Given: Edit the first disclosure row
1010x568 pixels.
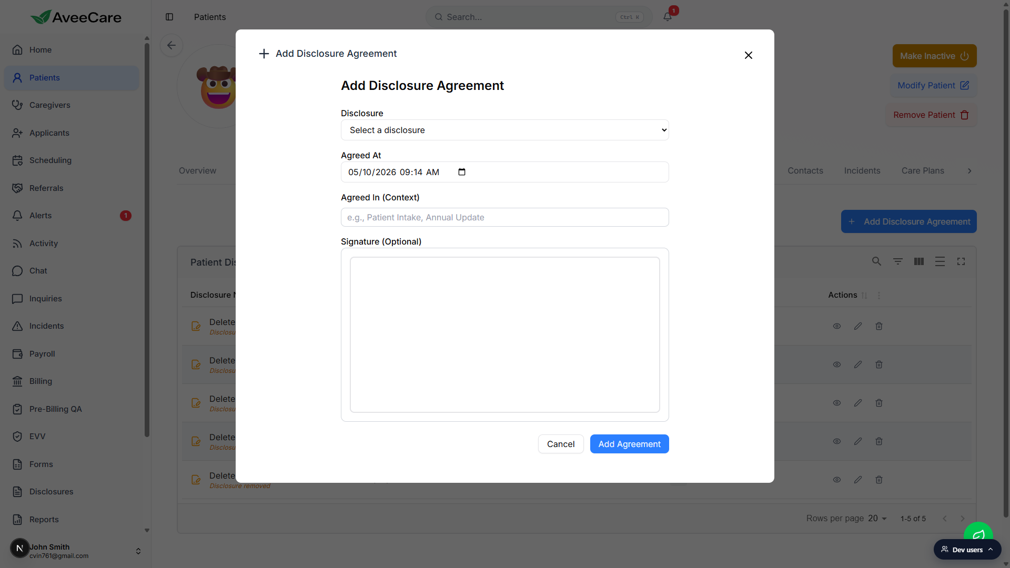Looking at the screenshot, I should pyautogui.click(x=857, y=326).
